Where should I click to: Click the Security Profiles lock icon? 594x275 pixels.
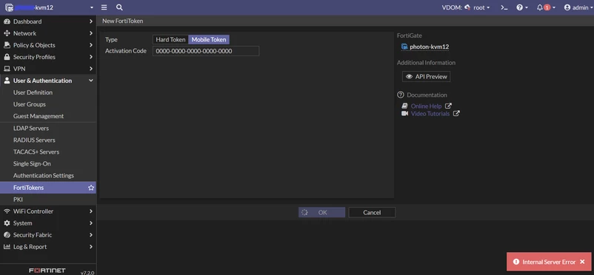[x=7, y=57]
